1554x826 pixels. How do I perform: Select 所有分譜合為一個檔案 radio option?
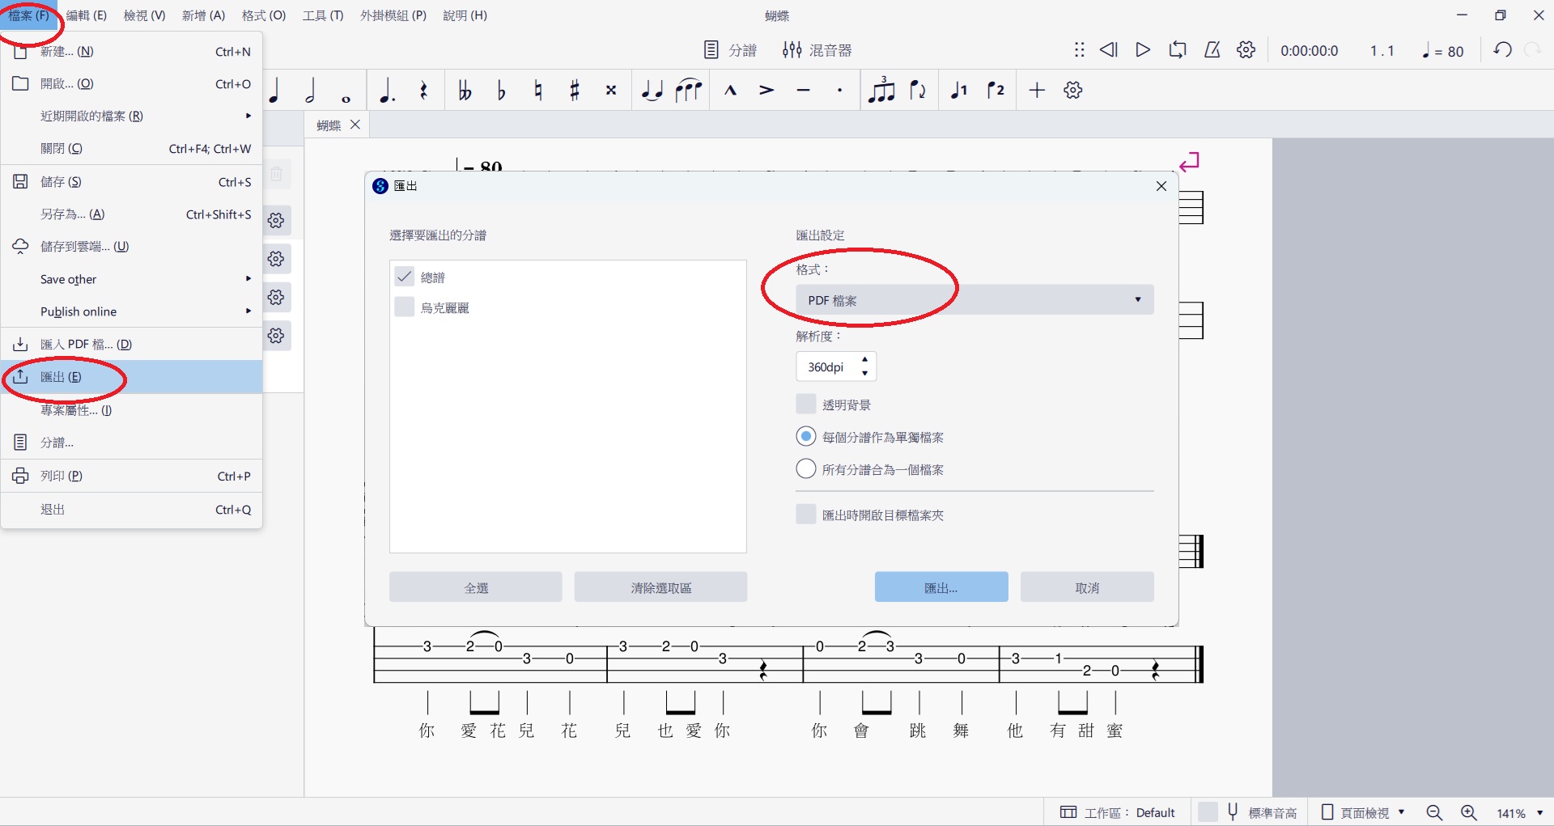[x=806, y=469]
